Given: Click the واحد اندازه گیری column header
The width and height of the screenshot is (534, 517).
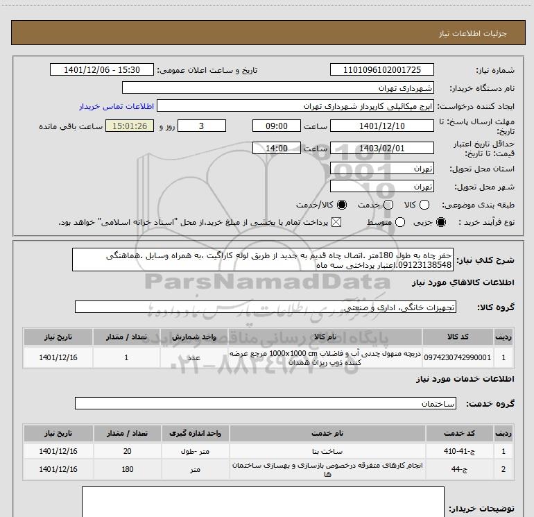Looking at the screenshot, I should coord(195,433).
